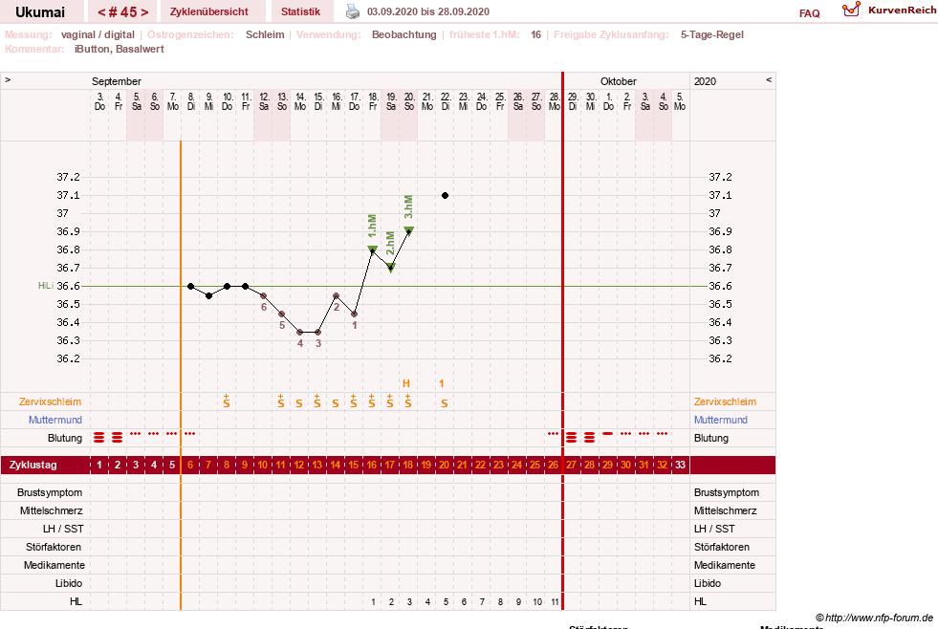
Task: Click the Zyklustag row header
Action: click(x=33, y=465)
